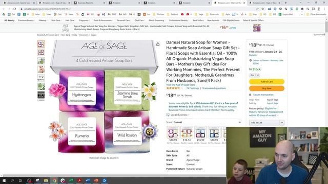This screenshot has width=328, height=184.
Task: Click the Secure transaction link
Action: pyautogui.click(x=263, y=95)
